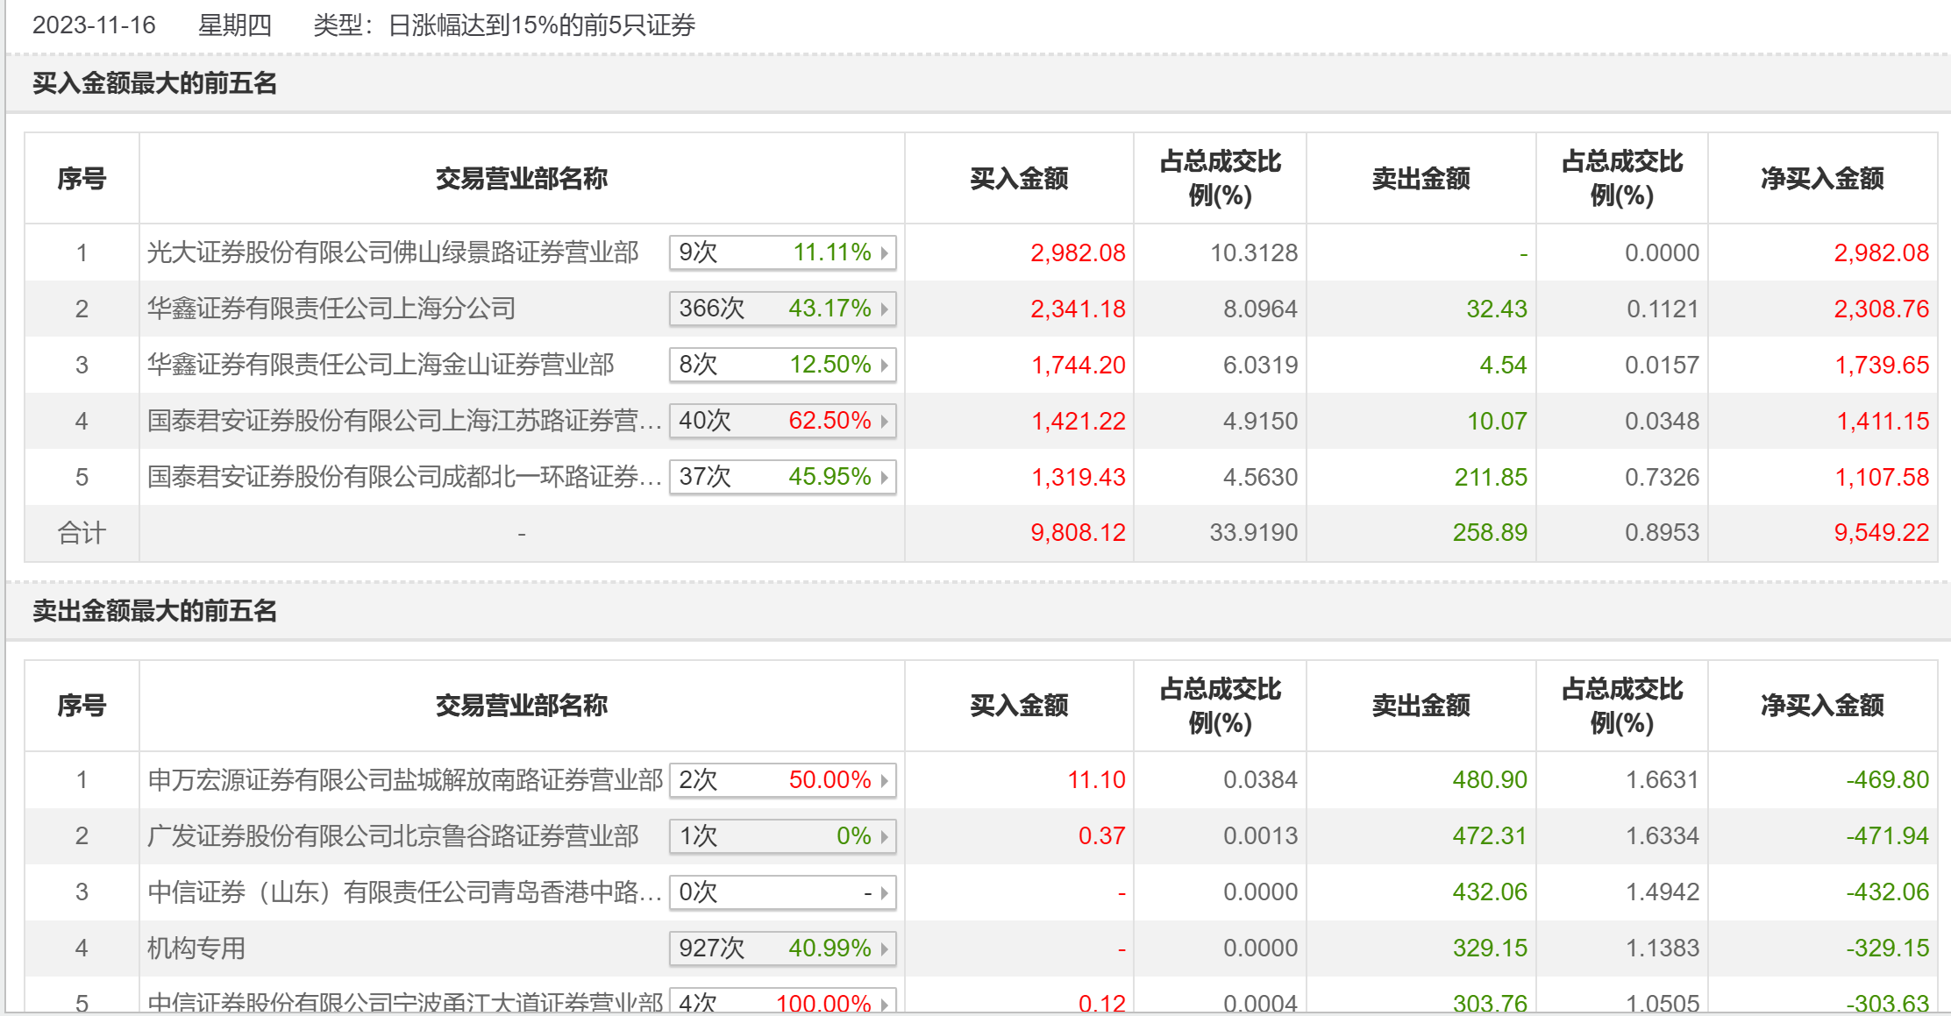The height and width of the screenshot is (1016, 1951).
Task: Expand the 37次 45.95% stats arrow
Action: (x=884, y=478)
